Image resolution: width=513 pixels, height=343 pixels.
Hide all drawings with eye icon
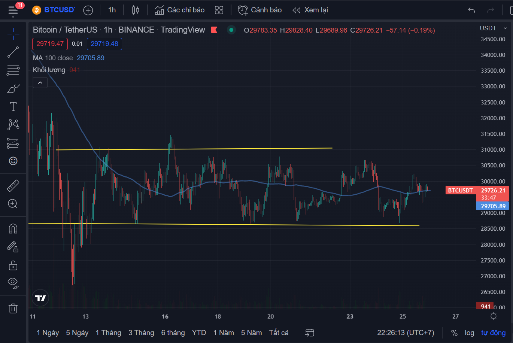coord(13,283)
